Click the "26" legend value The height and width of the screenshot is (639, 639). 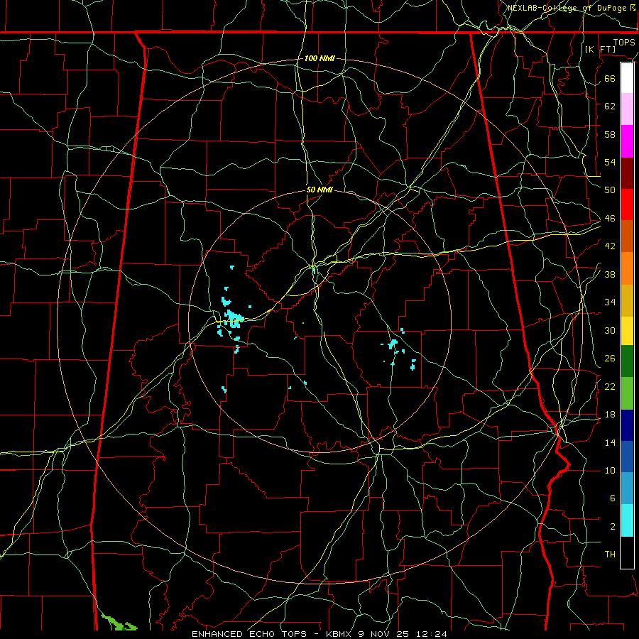pos(610,359)
